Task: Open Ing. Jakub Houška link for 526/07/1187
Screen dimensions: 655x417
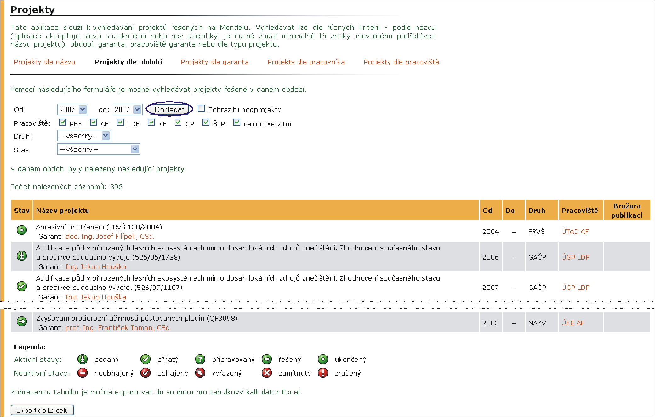Action: (x=96, y=297)
